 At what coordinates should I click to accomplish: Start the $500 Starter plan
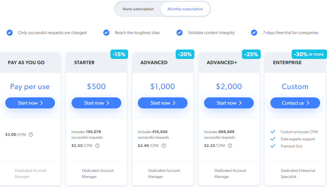point(96,103)
